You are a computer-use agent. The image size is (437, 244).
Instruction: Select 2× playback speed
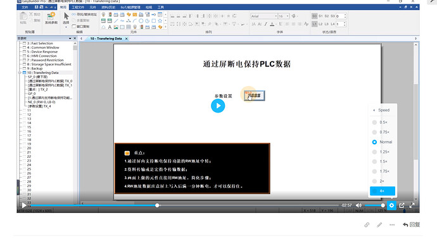tap(383, 181)
